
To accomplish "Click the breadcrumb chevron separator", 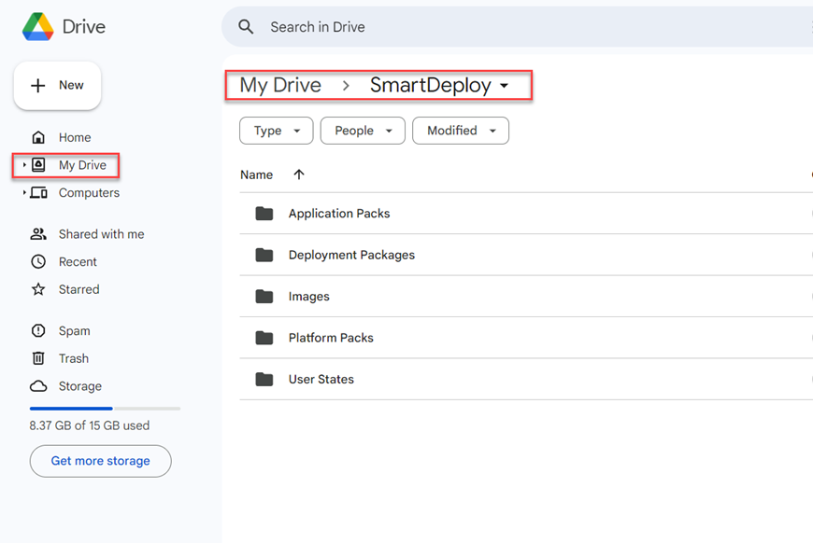I will click(346, 86).
